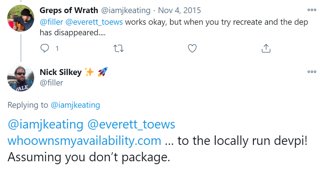Click @iamjkeating mention in Nick's large tweet
This screenshot has height=170, width=325.
45,124
